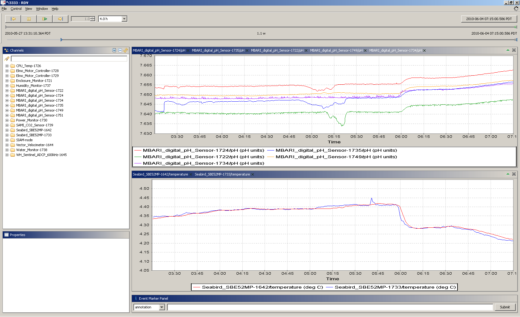Image resolution: width=520 pixels, height=317 pixels.
Task: Expand the WH_Sentinel_ADCP_600kHz-1645 node
Action: 7,155
